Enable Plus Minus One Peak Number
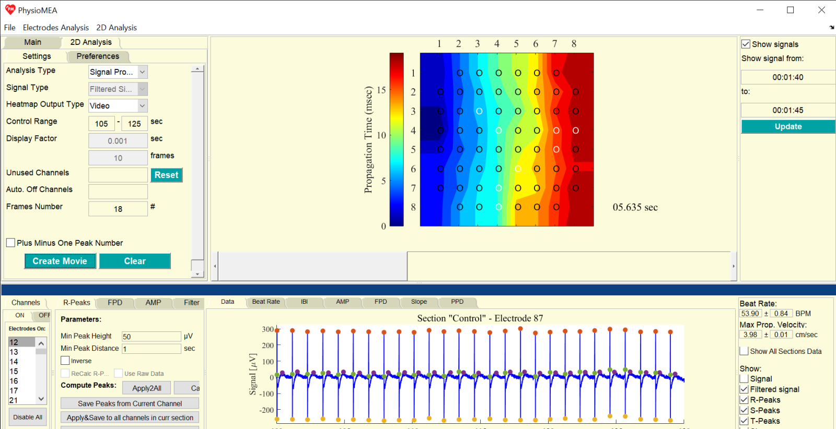This screenshot has height=429, width=836. point(10,243)
